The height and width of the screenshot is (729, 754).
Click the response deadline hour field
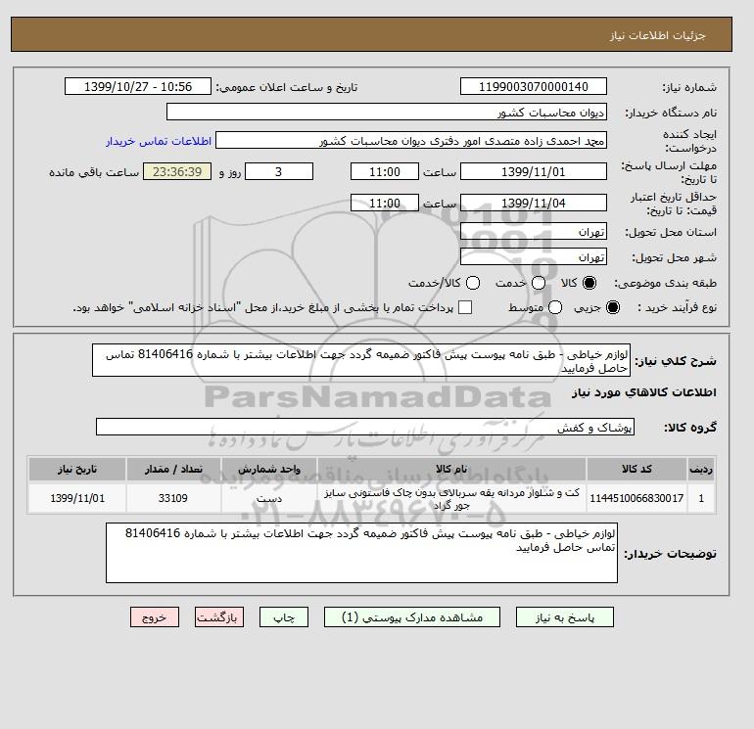pyautogui.click(x=385, y=171)
